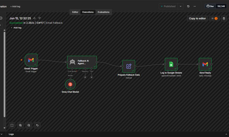Image resolution: width=229 pixels, height=137 pixels.
Task: Open workflow history clock icon
Action: pos(188,6)
